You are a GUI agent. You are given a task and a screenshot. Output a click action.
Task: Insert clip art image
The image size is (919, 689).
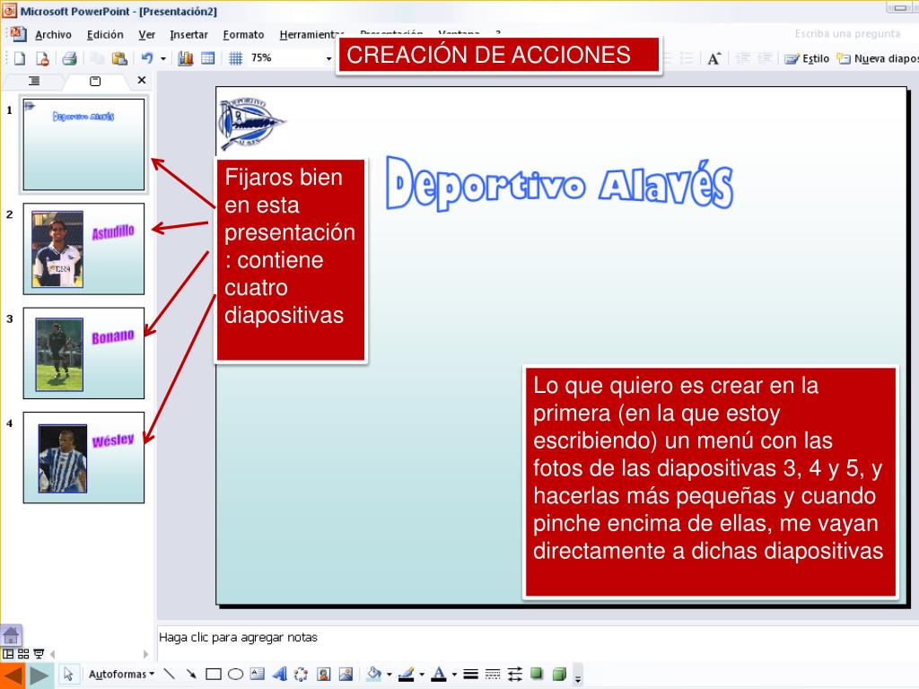click(323, 674)
